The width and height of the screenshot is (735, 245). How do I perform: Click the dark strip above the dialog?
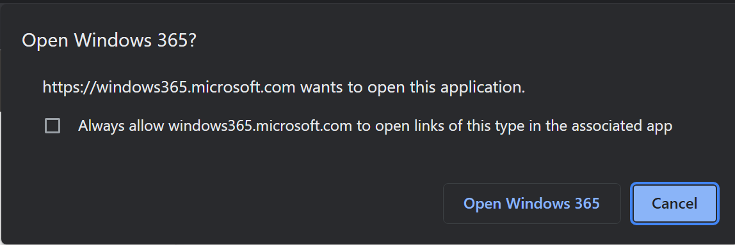pyautogui.click(x=367, y=1)
